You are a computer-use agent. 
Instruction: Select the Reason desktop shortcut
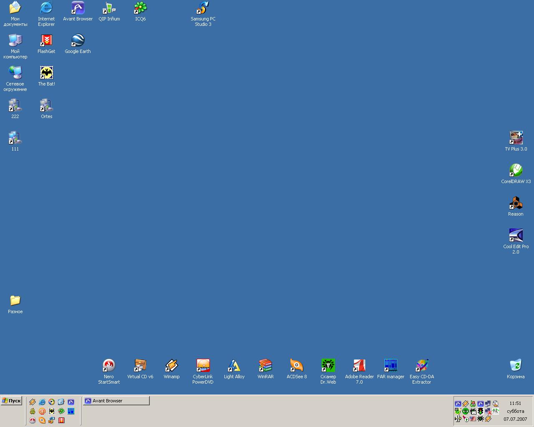coord(516,206)
